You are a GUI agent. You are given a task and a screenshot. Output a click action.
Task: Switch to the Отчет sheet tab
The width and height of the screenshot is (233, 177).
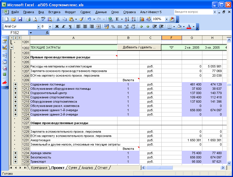[x=102, y=168]
